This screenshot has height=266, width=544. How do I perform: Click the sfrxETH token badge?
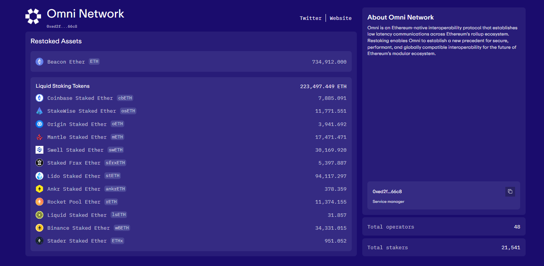[115, 163]
